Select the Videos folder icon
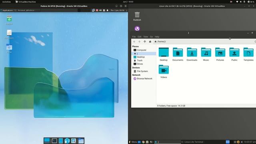 point(164,72)
